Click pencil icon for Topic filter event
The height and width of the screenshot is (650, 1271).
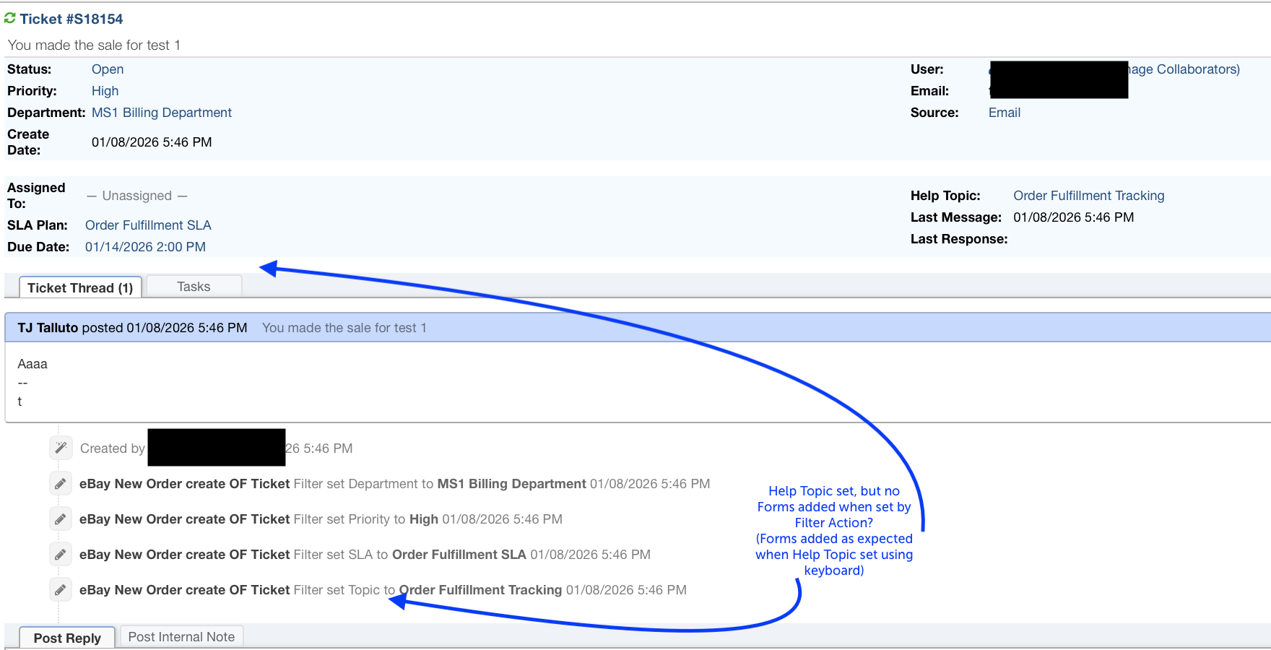61,589
